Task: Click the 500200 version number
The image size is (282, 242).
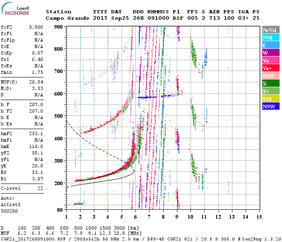Action: tap(9, 211)
